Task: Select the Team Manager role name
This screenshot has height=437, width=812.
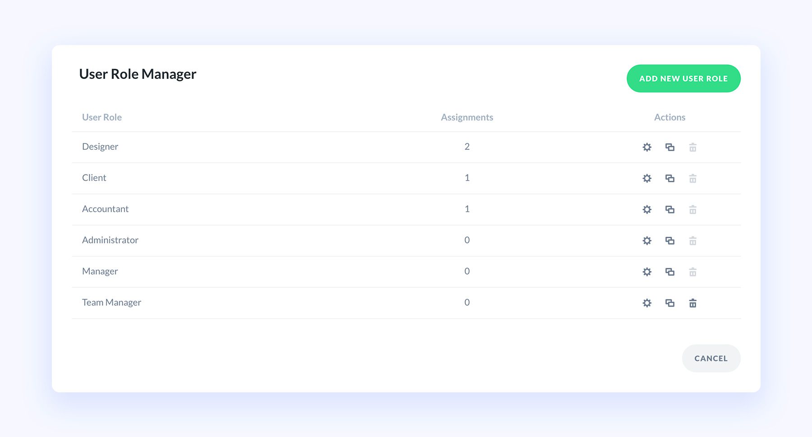Action: (x=111, y=303)
